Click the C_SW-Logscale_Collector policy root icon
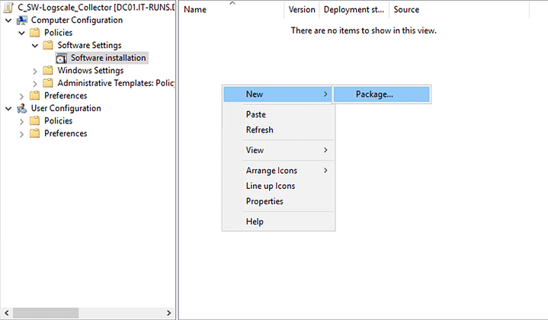548x320 pixels. [x=9, y=8]
